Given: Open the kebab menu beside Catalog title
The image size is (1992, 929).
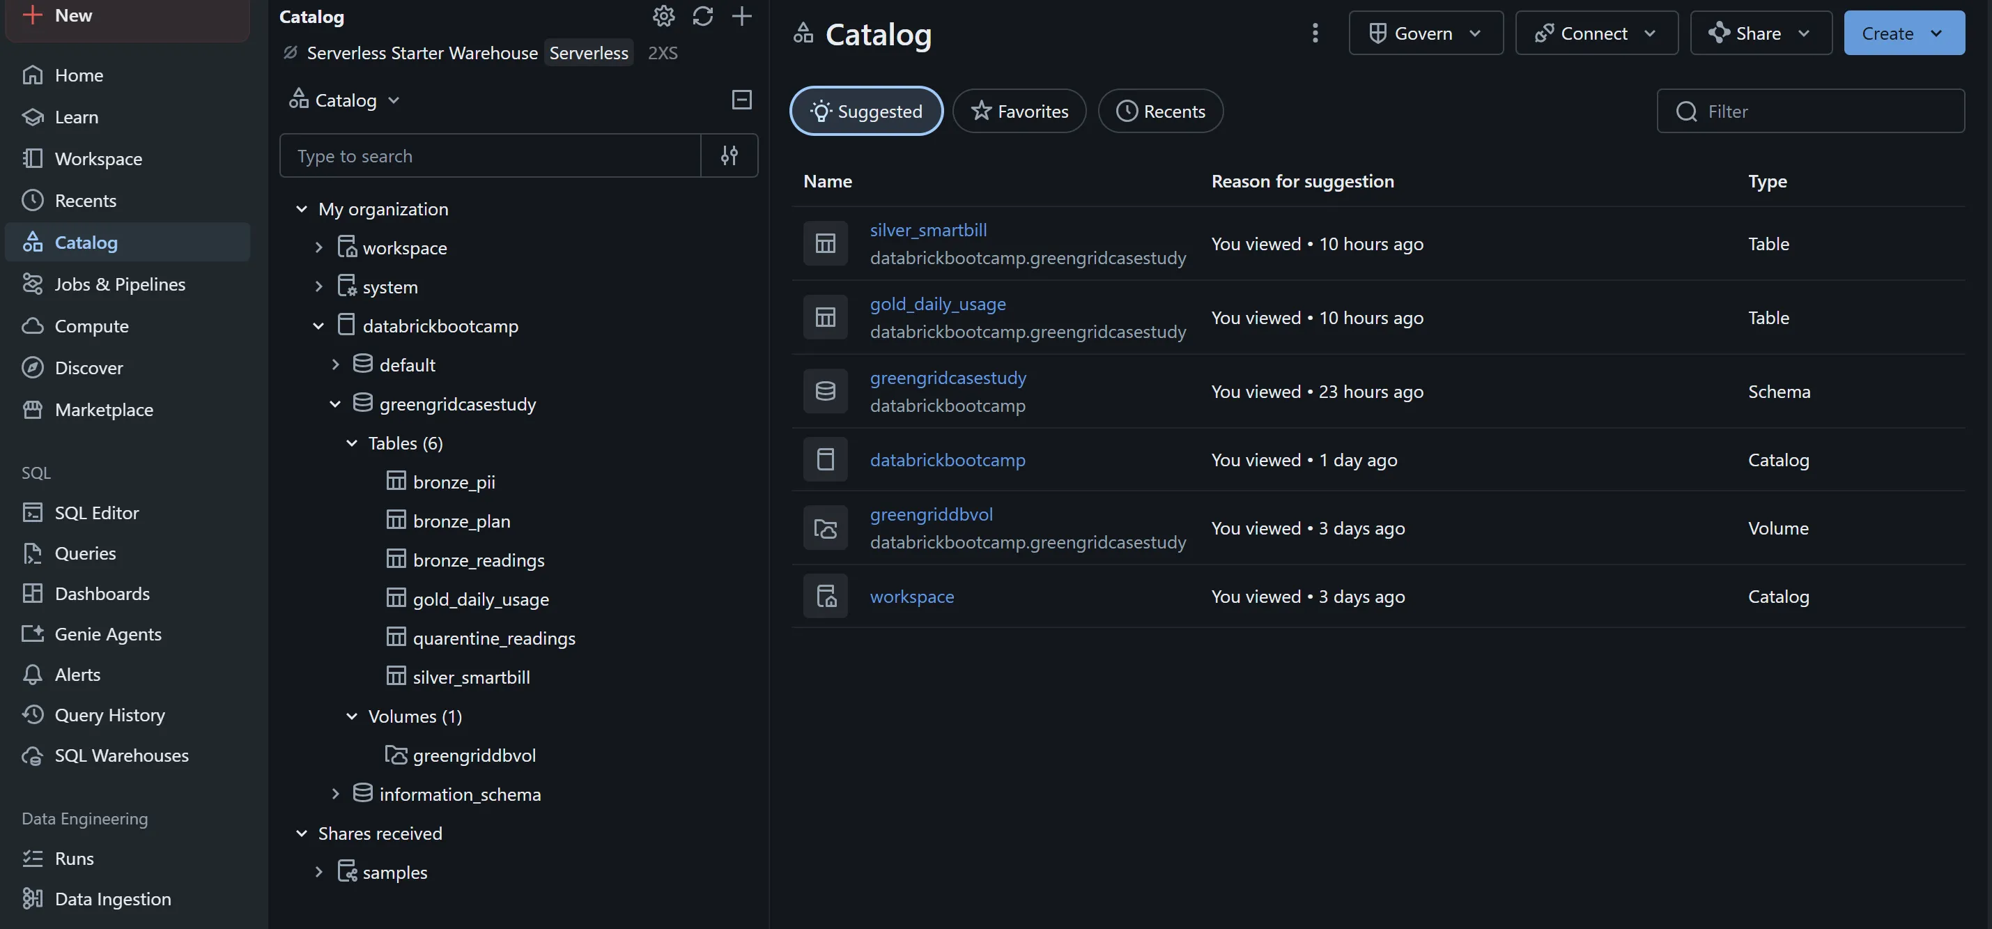Looking at the screenshot, I should coord(1315,33).
